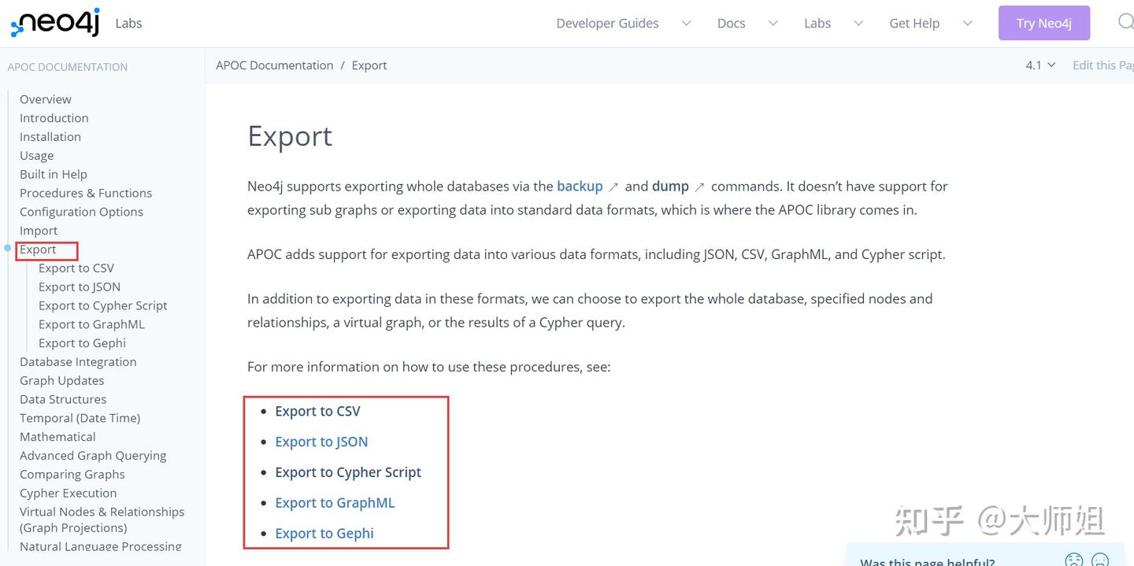Open search using the magnifier icon
Image resolution: width=1134 pixels, height=566 pixels.
click(1126, 22)
